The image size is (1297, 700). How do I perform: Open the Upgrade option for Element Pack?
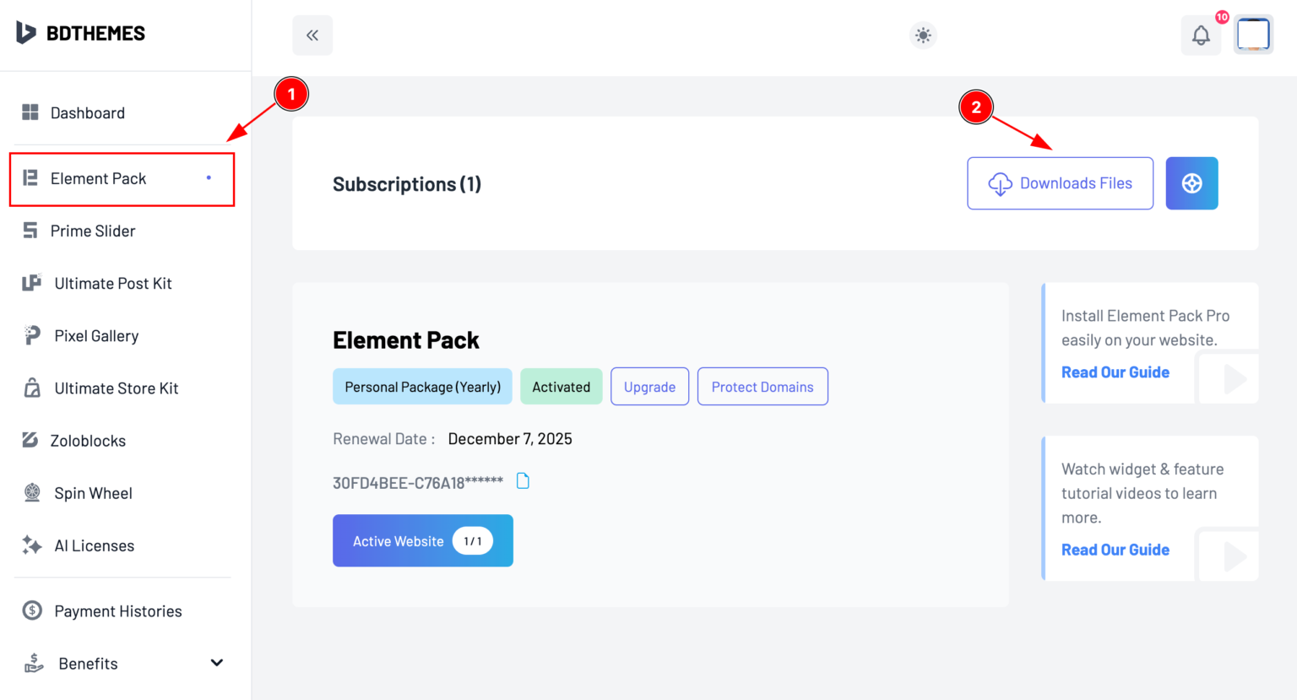[x=649, y=386]
